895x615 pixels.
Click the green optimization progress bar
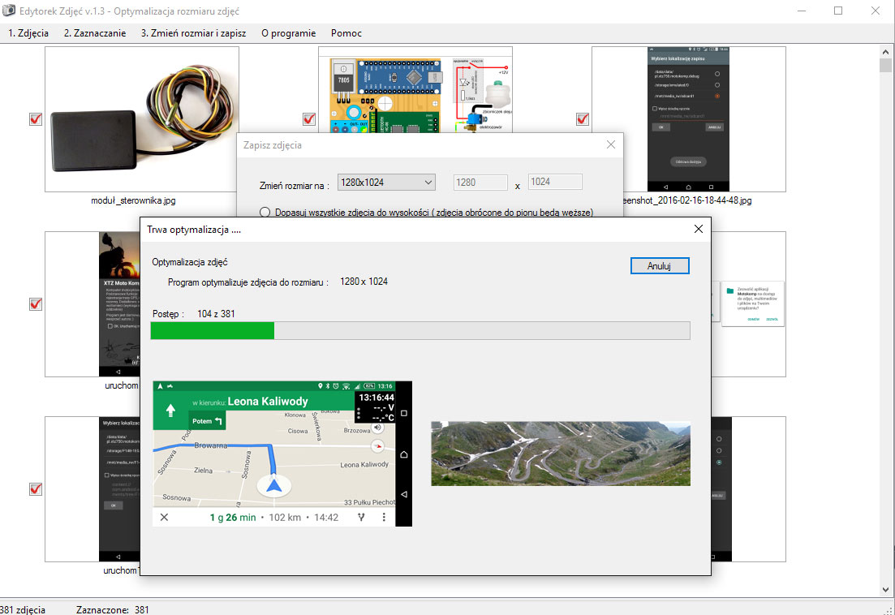pyautogui.click(x=420, y=331)
